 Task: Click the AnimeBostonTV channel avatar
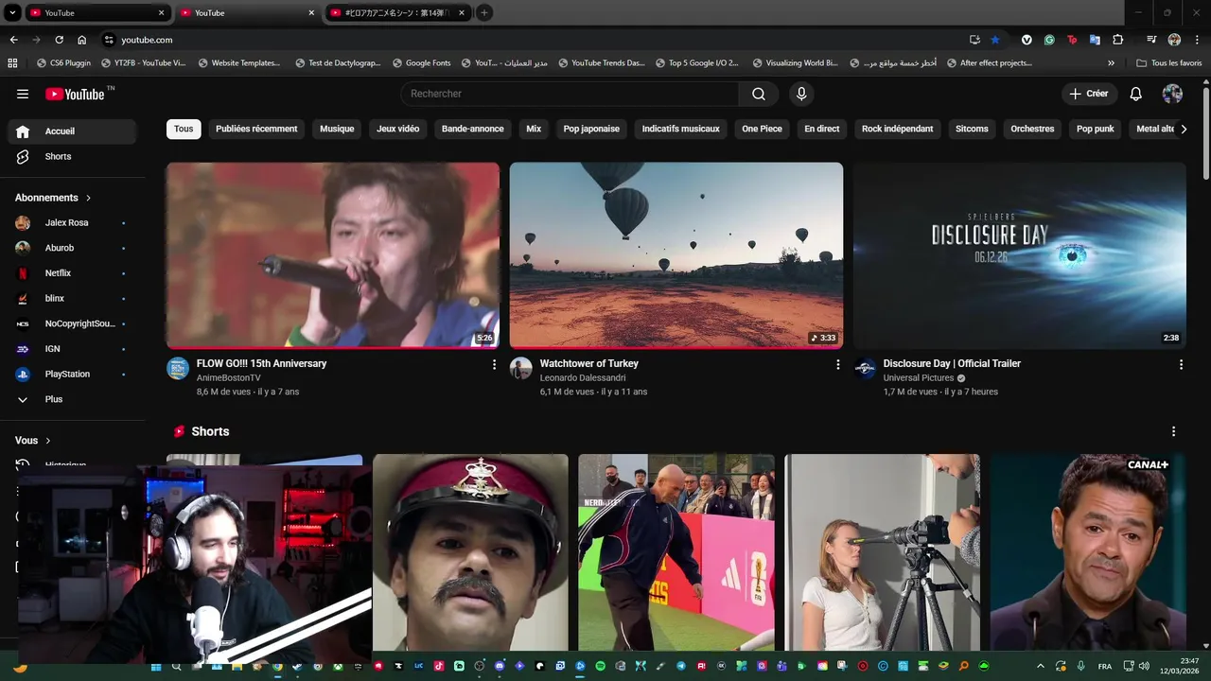tap(178, 369)
